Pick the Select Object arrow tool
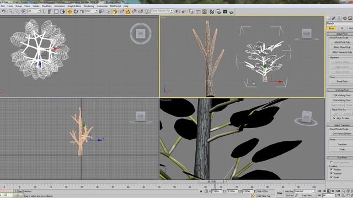Screen dimensions: 353x198 (x=44, y=12)
